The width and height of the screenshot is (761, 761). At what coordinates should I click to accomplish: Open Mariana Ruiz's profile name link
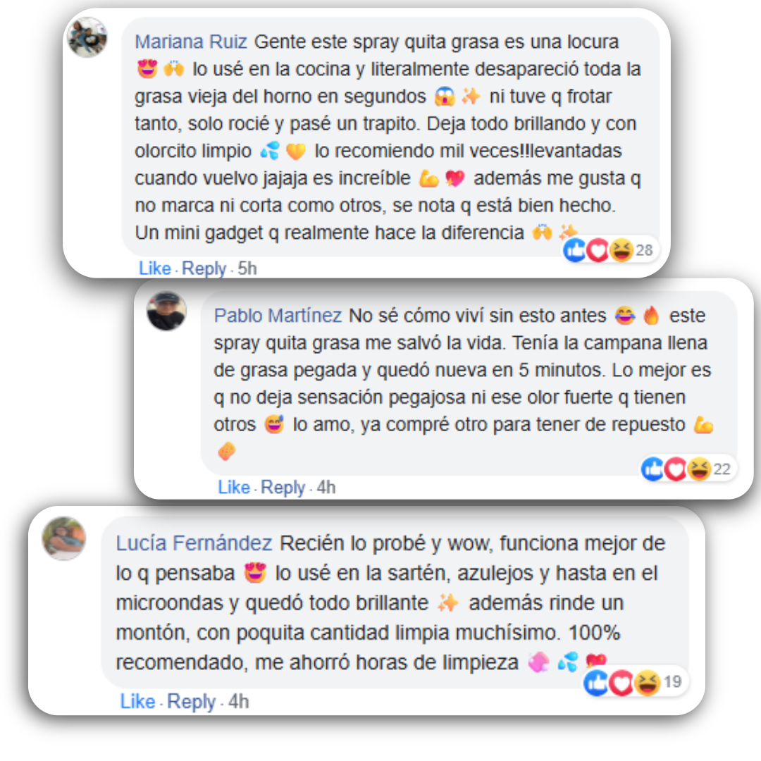(x=191, y=42)
